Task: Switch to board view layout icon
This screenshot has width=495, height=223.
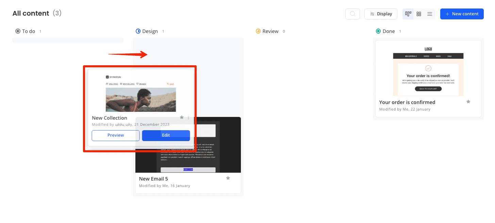Action: [x=408, y=14]
